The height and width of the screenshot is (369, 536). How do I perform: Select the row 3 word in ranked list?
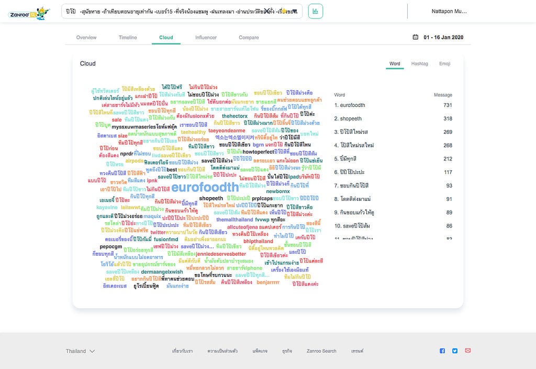(393, 132)
